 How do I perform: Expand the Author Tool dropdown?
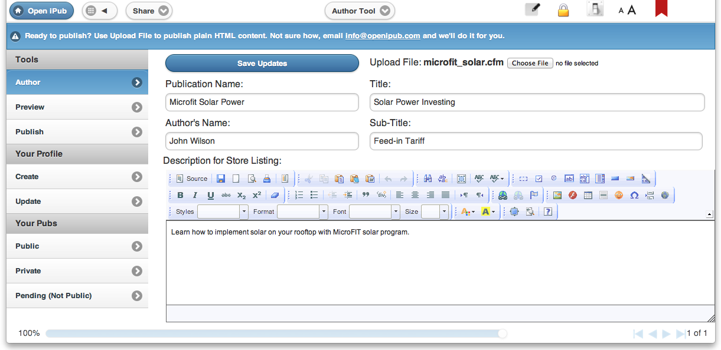point(360,11)
